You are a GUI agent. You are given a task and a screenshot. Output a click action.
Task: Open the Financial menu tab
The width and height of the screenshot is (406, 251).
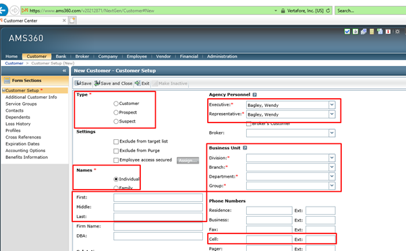189,57
